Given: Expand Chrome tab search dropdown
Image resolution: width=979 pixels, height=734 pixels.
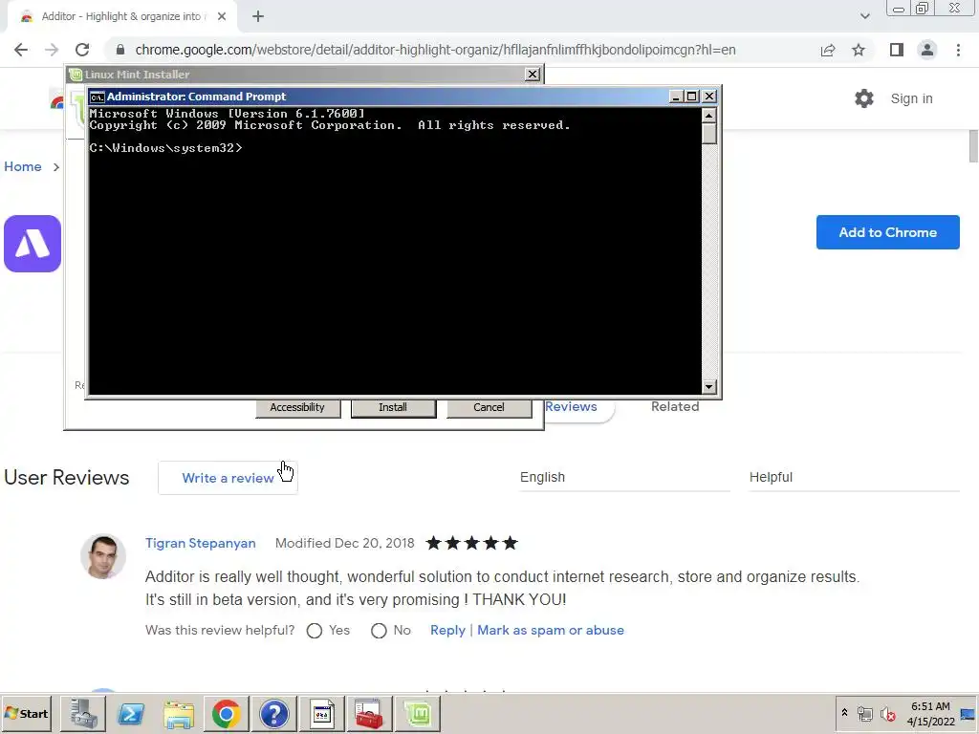Looking at the screenshot, I should 864,16.
